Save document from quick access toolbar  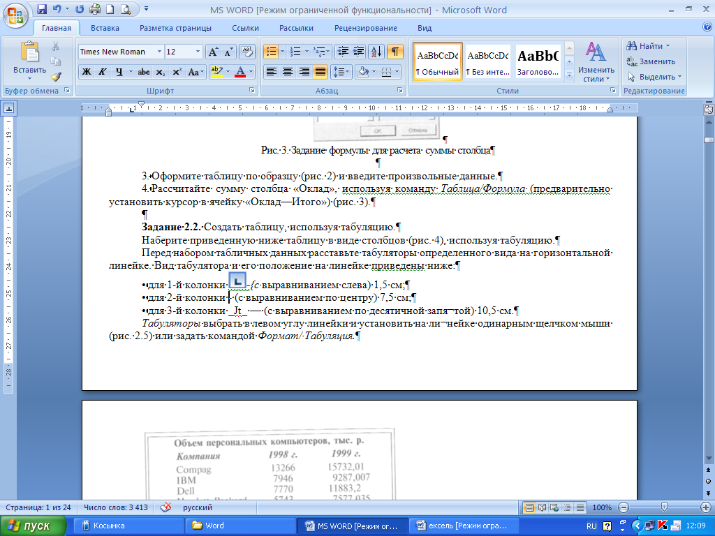(42, 9)
